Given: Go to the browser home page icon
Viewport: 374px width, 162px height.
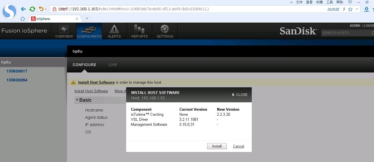Looking at the screenshot, I should click(23, 19).
